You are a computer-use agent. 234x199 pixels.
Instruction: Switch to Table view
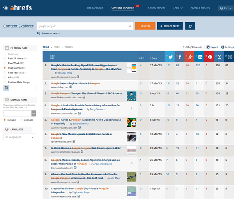pyautogui.click(x=46, y=47)
